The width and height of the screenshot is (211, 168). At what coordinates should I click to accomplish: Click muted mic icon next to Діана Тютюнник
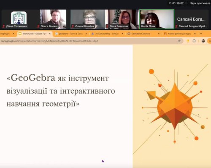4,26
